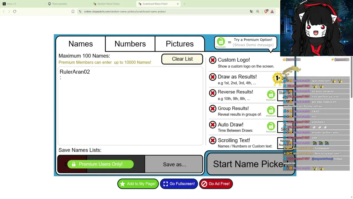Toggle the Custom Logo option
This screenshot has height=199, width=353.
point(213,60)
